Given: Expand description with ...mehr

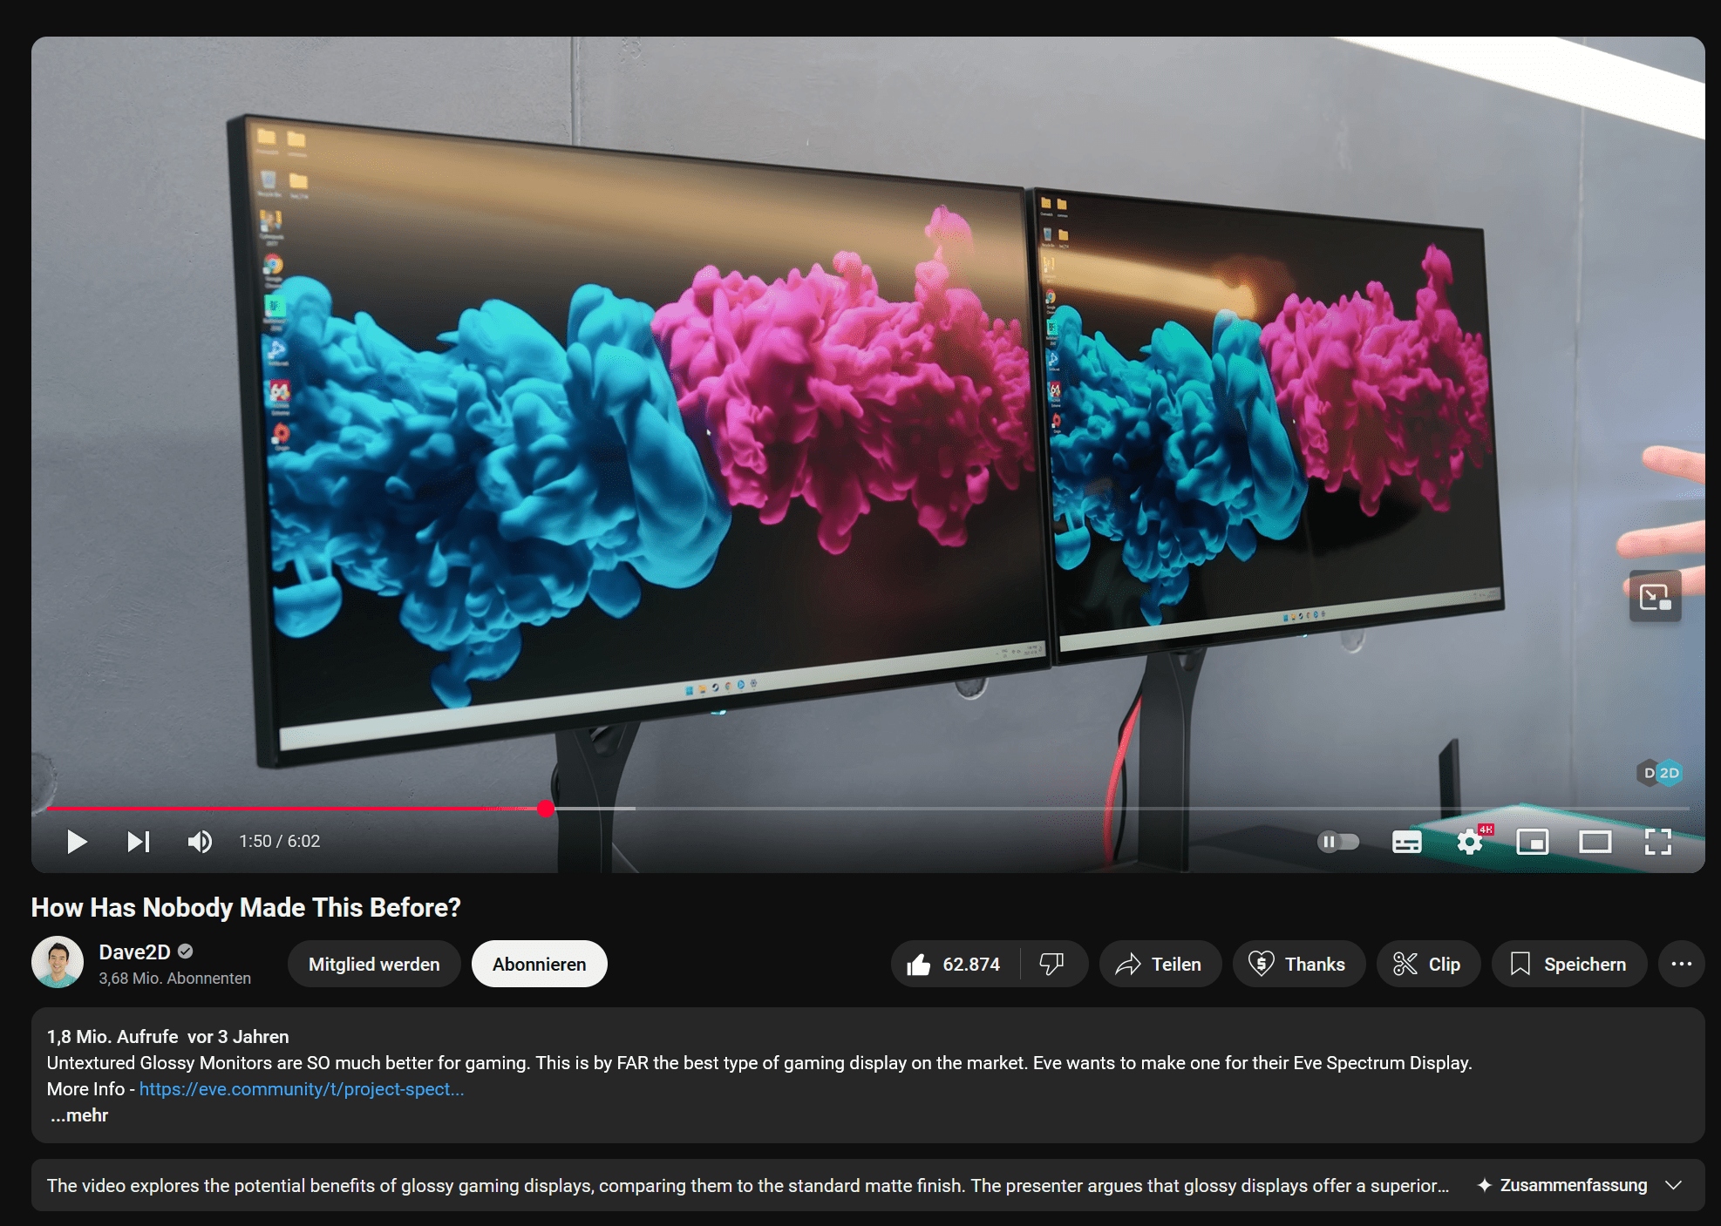Looking at the screenshot, I should 79,1115.
